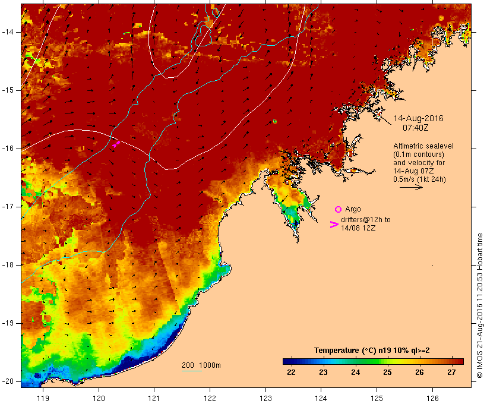Click the 'Argo' legend label
The width and height of the screenshot is (487, 404).
click(353, 210)
